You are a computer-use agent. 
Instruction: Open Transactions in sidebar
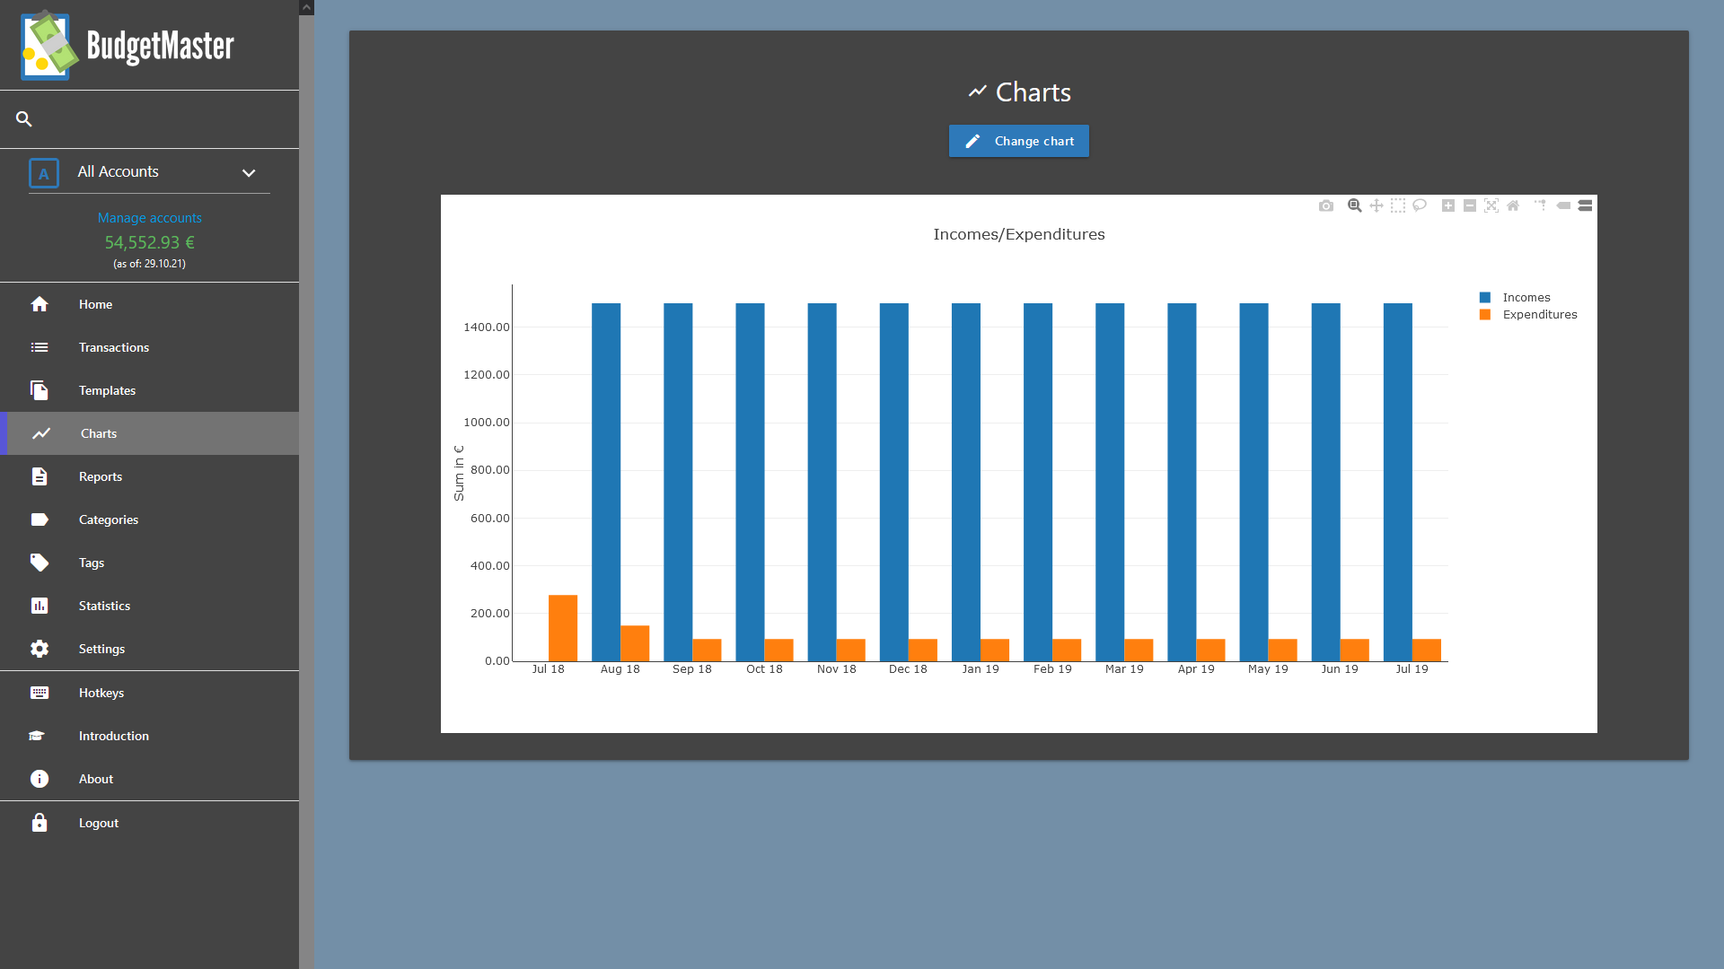149,347
